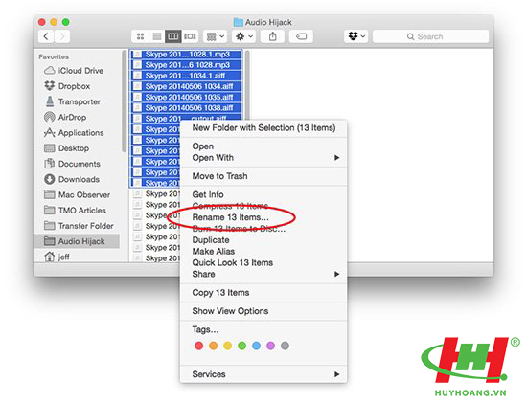Apply the orange tag color

213,346
